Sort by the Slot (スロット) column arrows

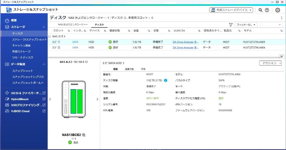coord(69,31)
